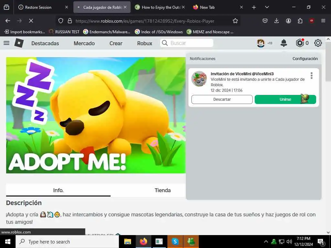Click the Adopt Me game thumbnail
This screenshot has width=331, height=248.
[x=96, y=115]
